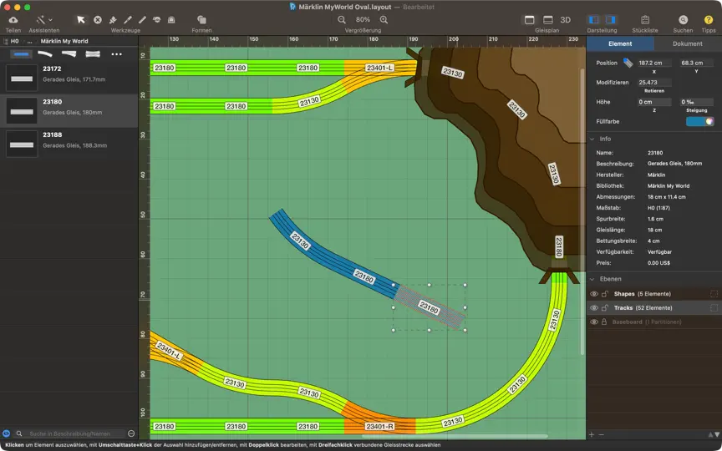Viewport: 722px width, 451px height.
Task: Lock the Tracks layer
Action: 604,308
